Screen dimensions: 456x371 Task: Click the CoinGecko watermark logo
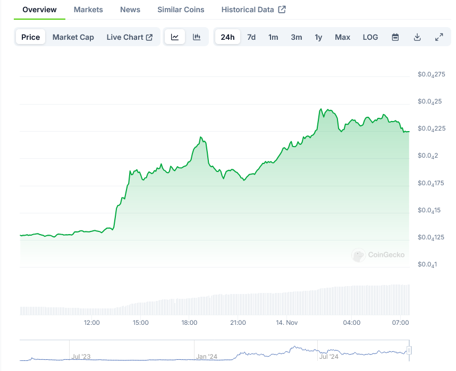point(378,255)
